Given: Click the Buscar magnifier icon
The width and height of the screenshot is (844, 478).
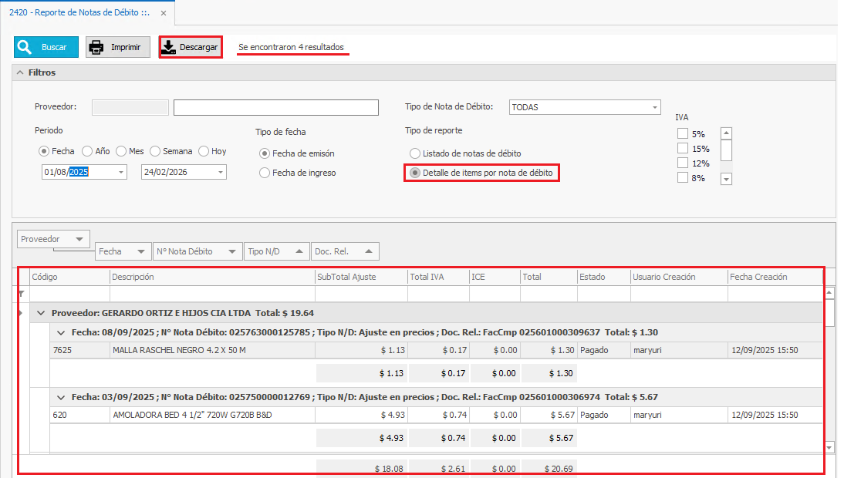Looking at the screenshot, I should pos(26,47).
